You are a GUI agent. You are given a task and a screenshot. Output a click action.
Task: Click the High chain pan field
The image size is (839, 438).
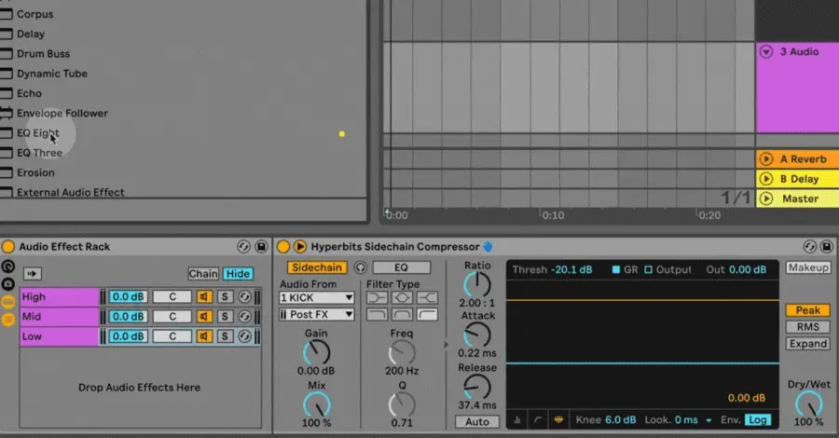(x=172, y=296)
